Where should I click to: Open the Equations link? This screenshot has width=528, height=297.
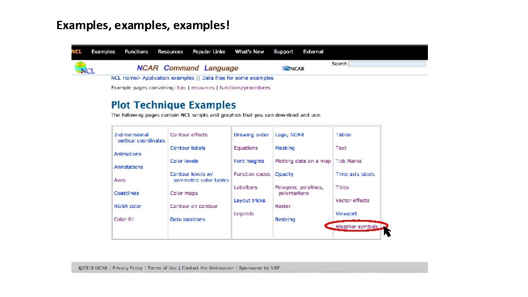pos(245,147)
